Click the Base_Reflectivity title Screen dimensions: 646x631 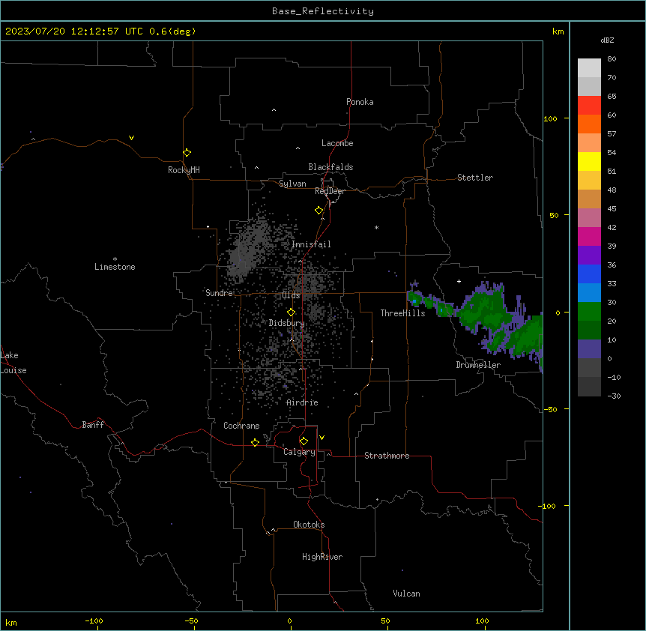tap(323, 11)
